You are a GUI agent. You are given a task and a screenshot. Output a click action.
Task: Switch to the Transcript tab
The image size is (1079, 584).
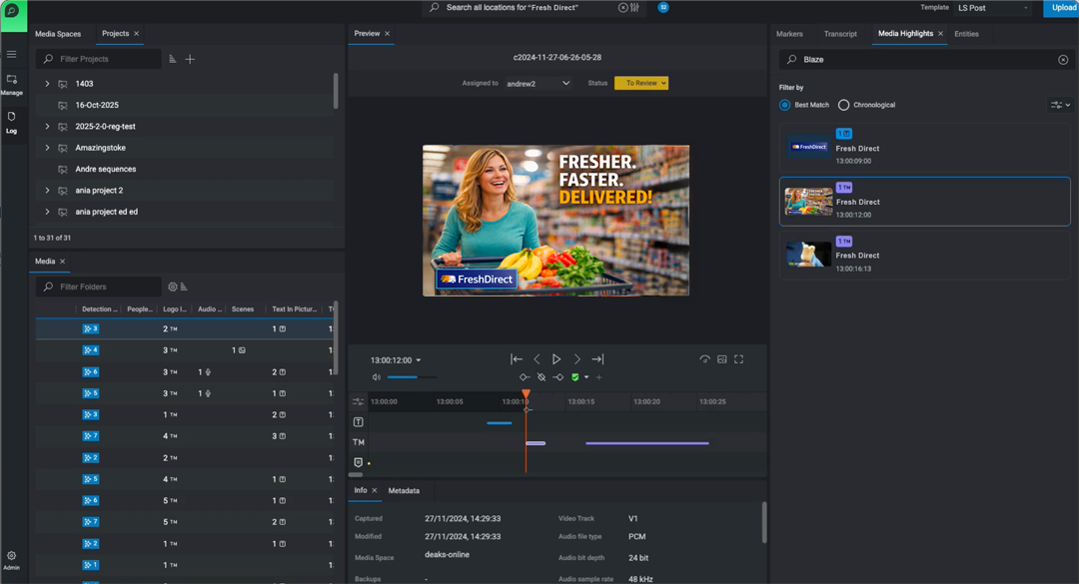840,34
